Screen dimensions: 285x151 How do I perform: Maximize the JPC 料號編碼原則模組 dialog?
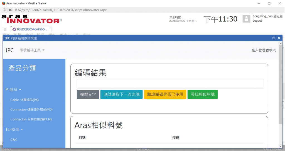pos(274,38)
